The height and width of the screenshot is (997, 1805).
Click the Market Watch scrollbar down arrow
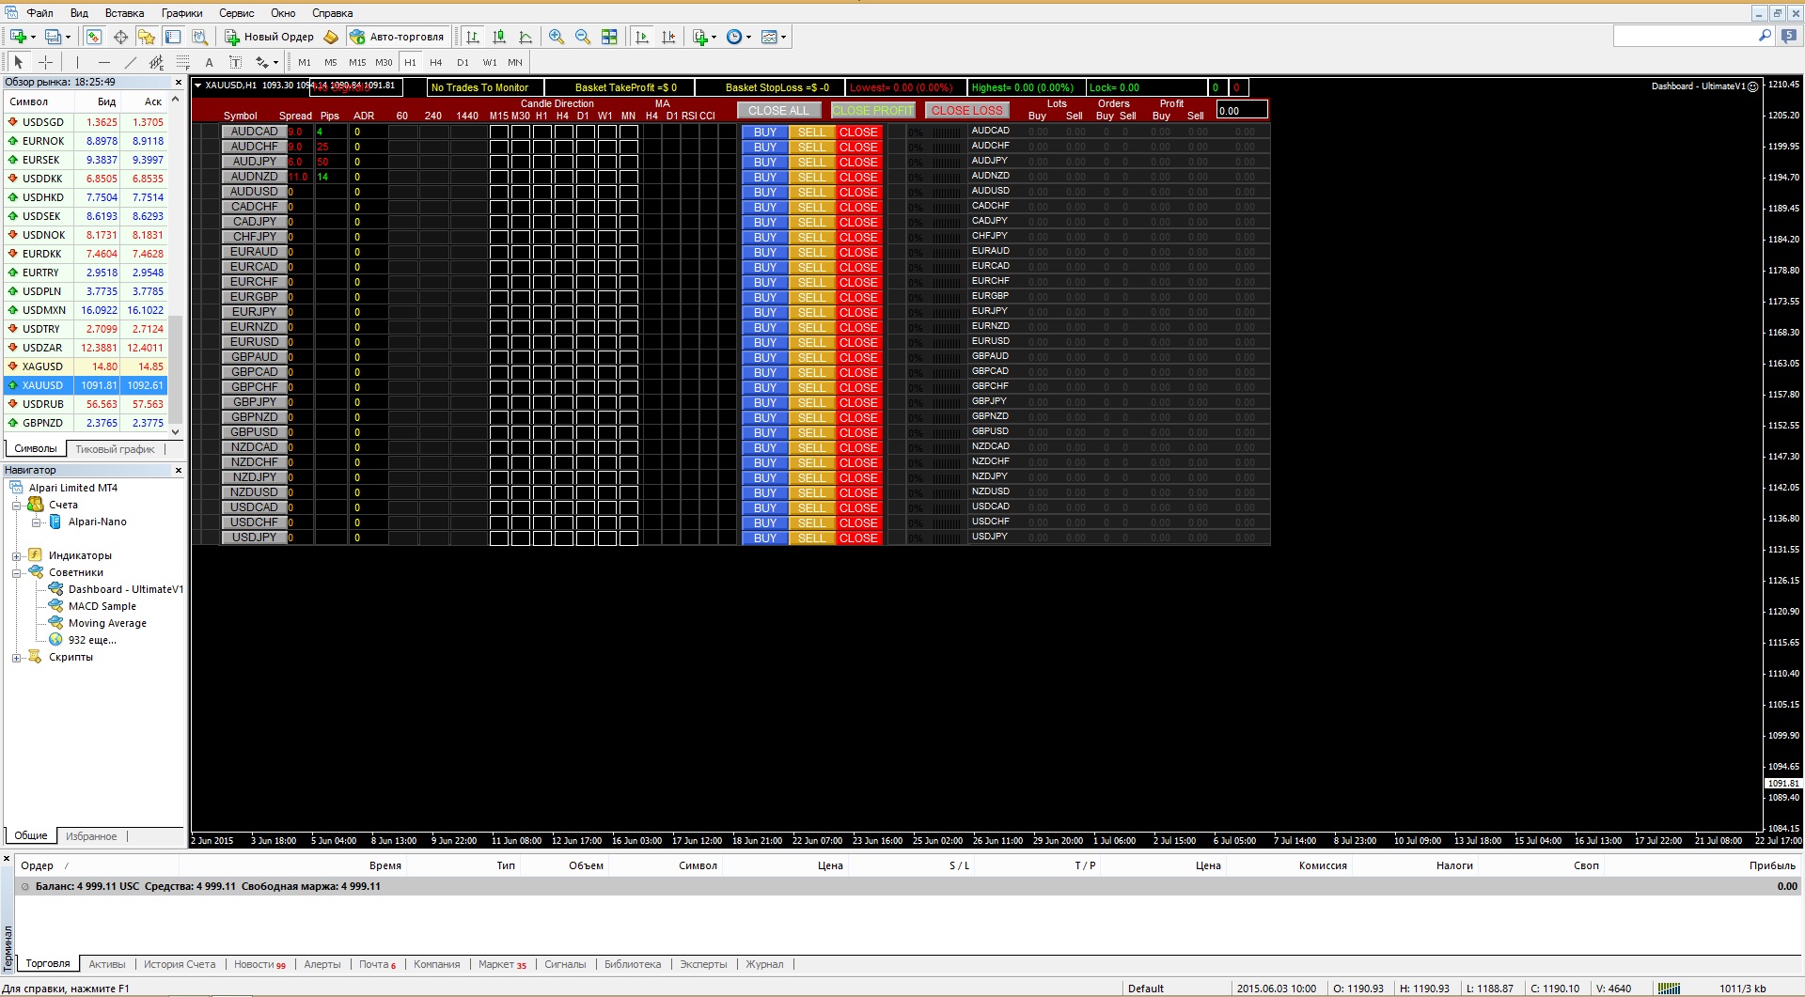pos(175,431)
